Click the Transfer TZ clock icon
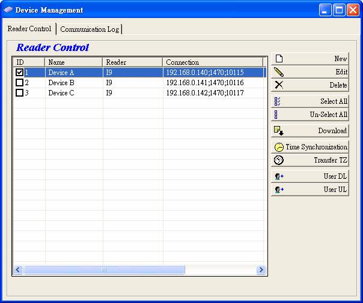Image resolution: width=363 pixels, height=303 pixels. (278, 160)
